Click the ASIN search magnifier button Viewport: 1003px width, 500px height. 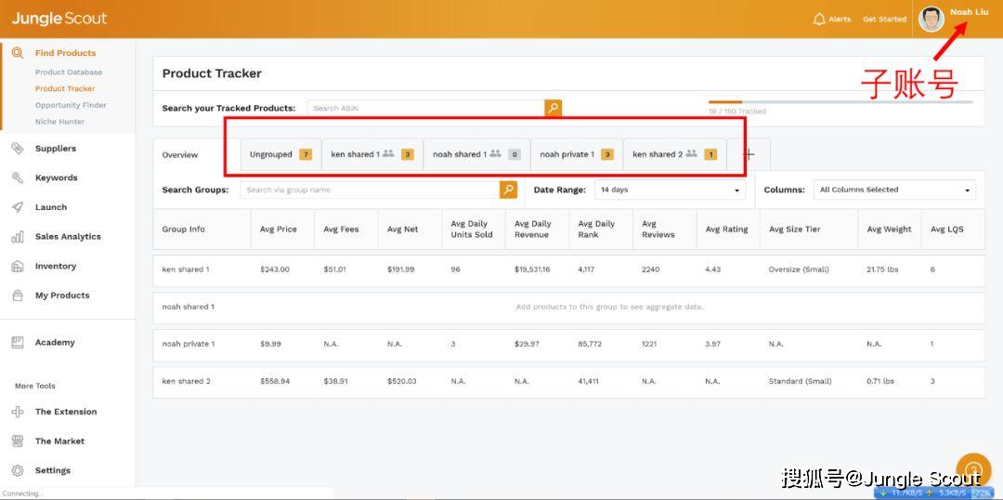pos(554,108)
